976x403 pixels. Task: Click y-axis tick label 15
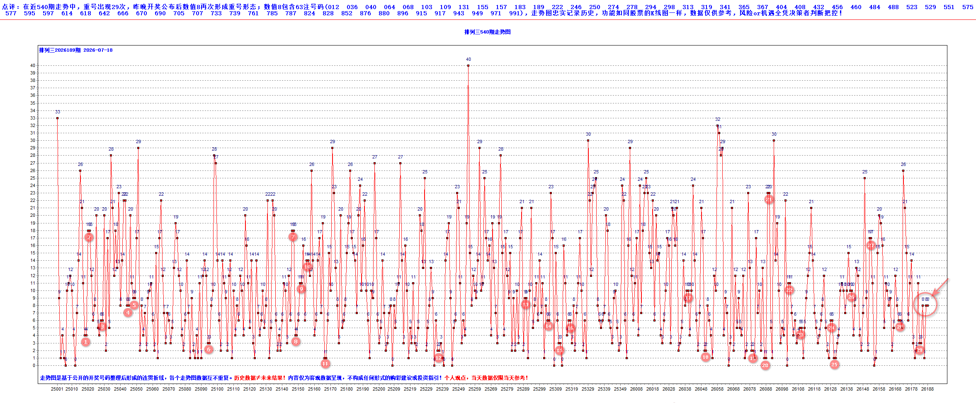33,253
